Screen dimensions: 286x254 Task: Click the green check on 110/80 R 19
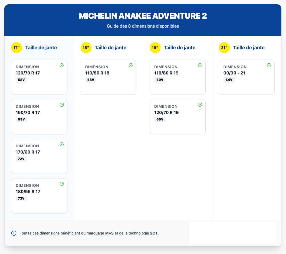coord(200,65)
